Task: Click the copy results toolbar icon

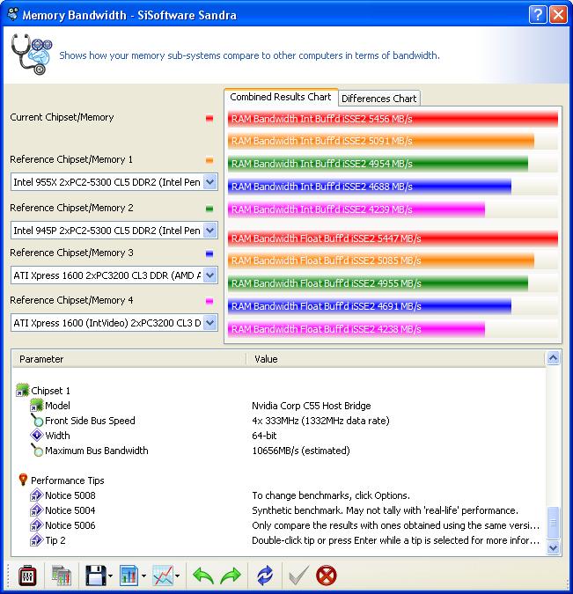Action: (x=61, y=576)
